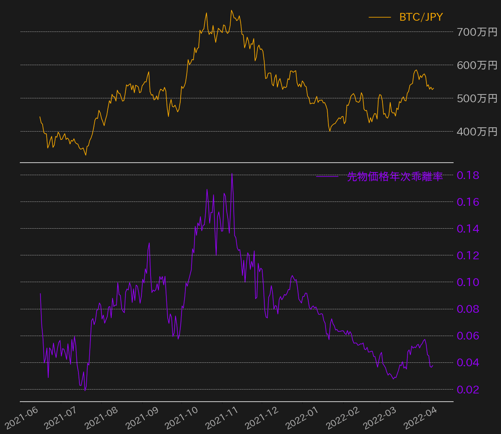Select the 600万円 y-axis tick label
Image resolution: width=501 pixels, height=434 pixels.
point(477,65)
